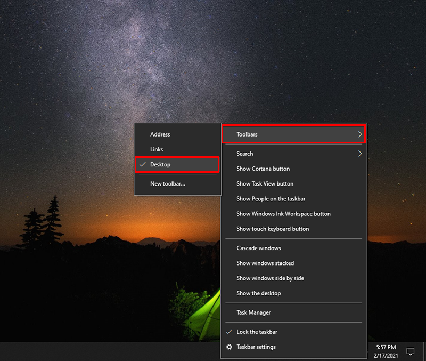The image size is (426, 361).
Task: Open the Search submenu entry
Action: tap(294, 154)
